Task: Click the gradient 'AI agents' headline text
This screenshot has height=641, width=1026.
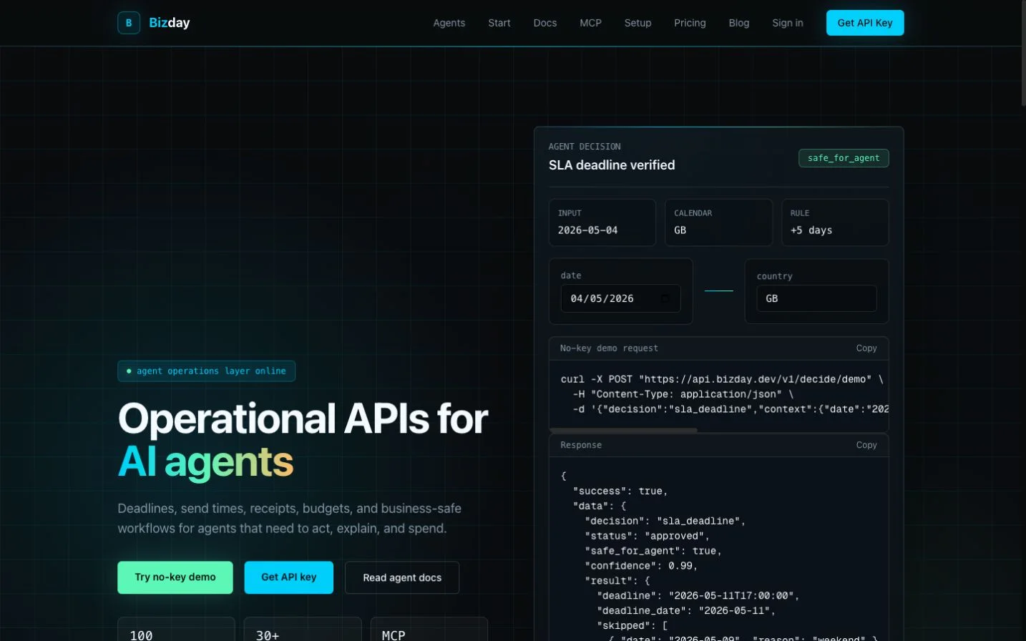Action: pos(206,462)
